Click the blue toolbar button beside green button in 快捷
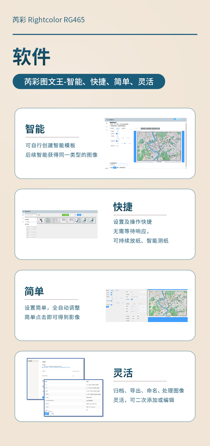Screen dimensions: 210x446 tap(79, 215)
